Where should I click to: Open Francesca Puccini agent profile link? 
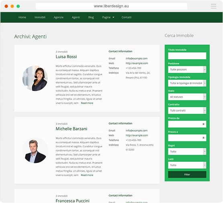[x=73, y=201]
